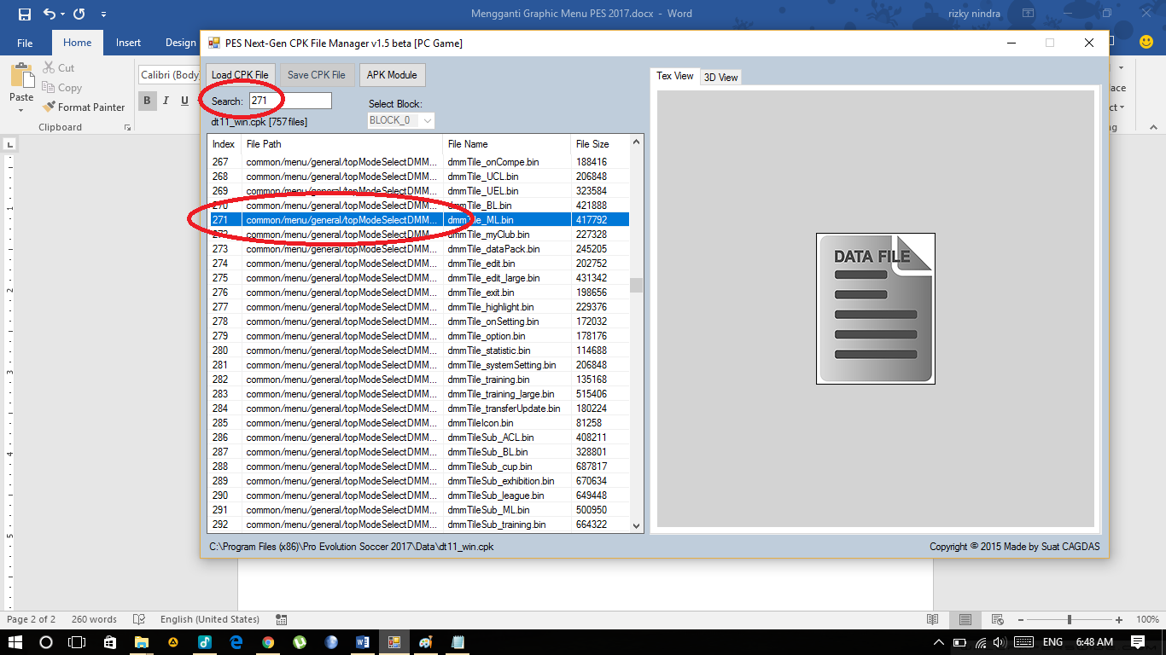Switch to the Insert tab in Word
Screen dimensions: 1166x655
click(x=129, y=43)
